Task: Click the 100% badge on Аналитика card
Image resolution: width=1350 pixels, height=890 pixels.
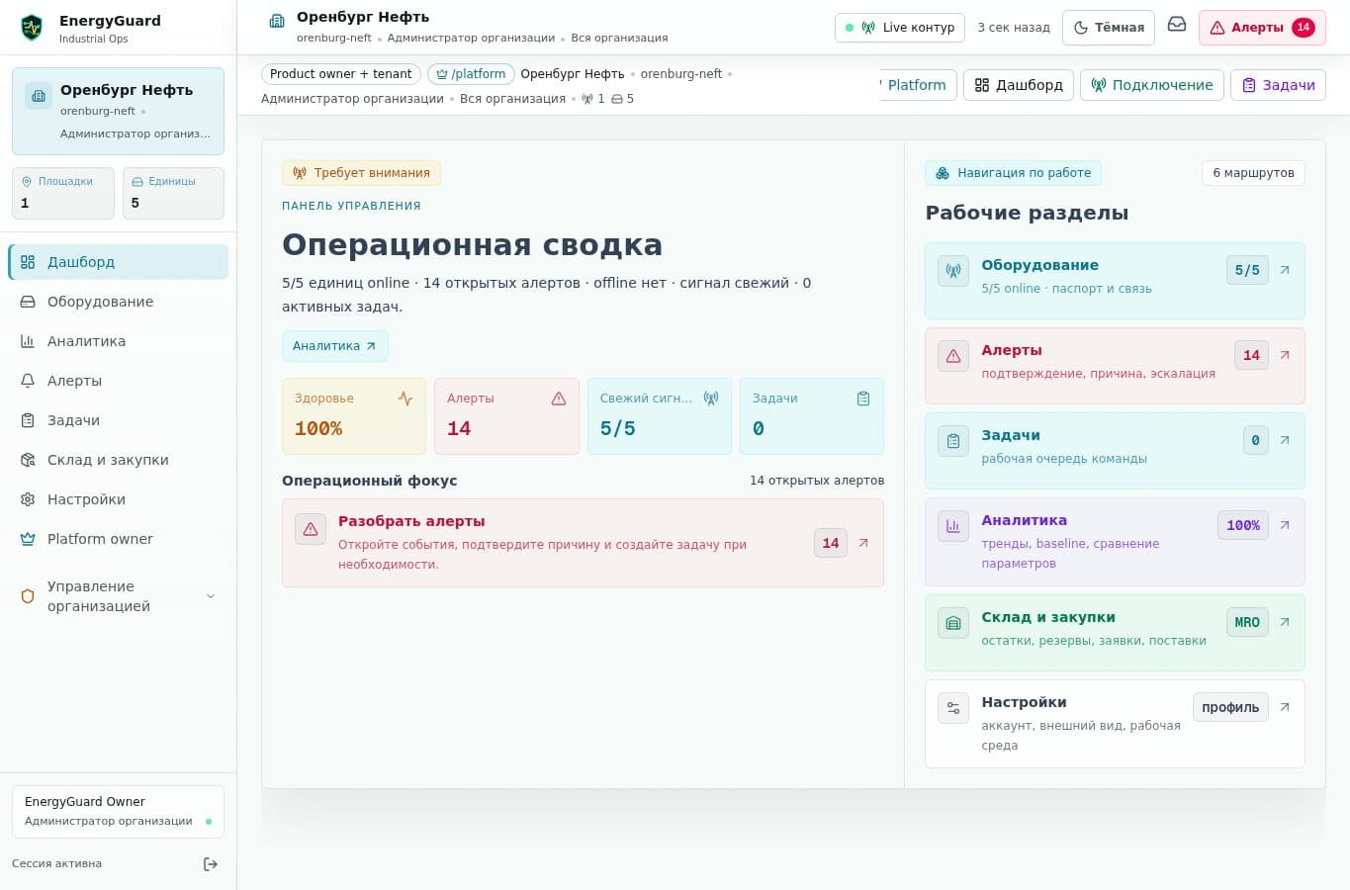Action: 1242,525
